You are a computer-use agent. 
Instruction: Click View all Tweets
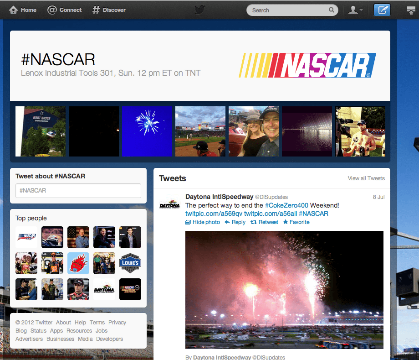click(x=366, y=178)
